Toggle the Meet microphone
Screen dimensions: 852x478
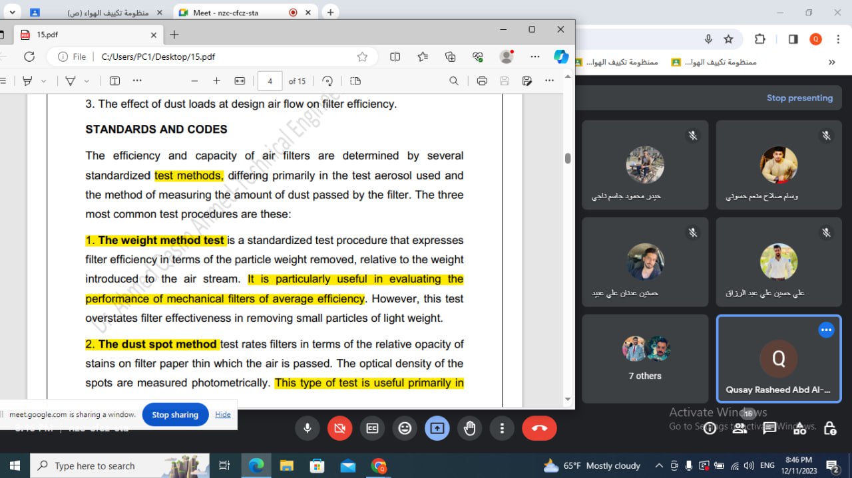307,429
